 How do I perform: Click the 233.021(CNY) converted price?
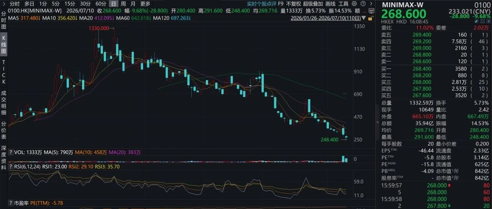point(470,12)
